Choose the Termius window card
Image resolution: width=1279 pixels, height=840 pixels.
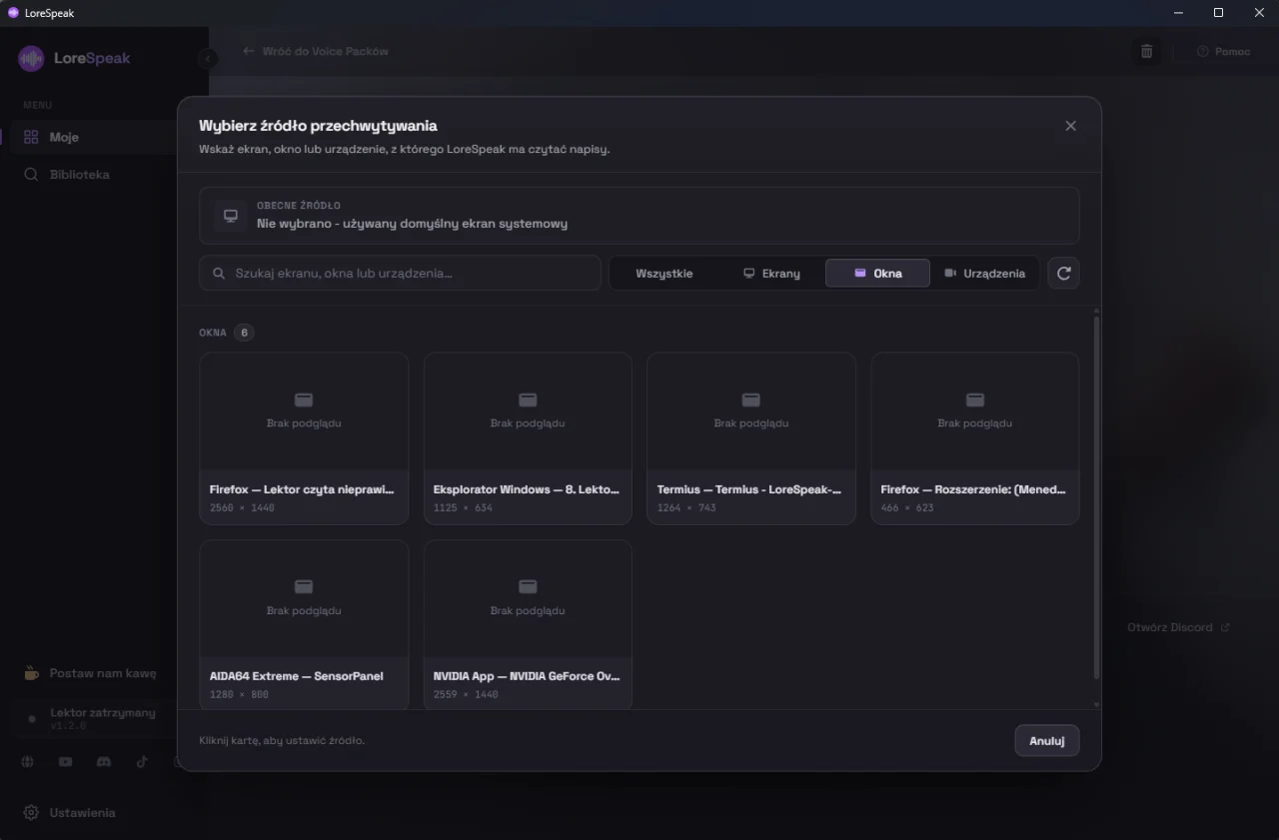click(751, 437)
